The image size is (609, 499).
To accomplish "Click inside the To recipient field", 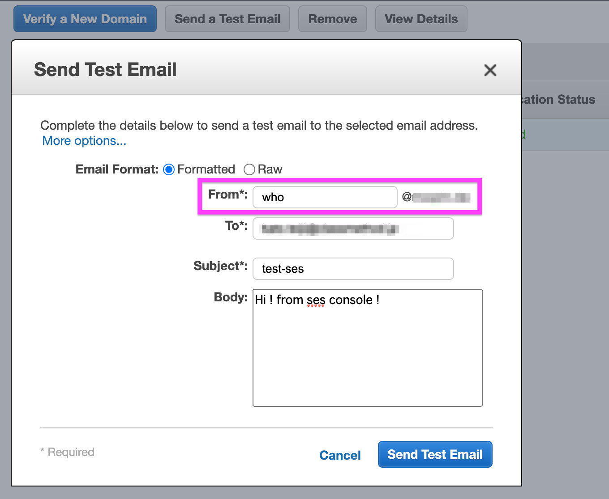I will (x=353, y=228).
